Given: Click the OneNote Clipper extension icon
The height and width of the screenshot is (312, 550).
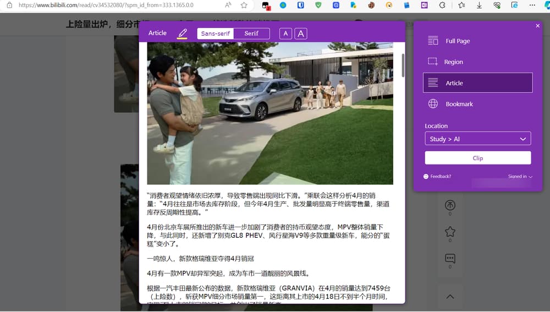Looking at the screenshot, I should click(x=424, y=5).
